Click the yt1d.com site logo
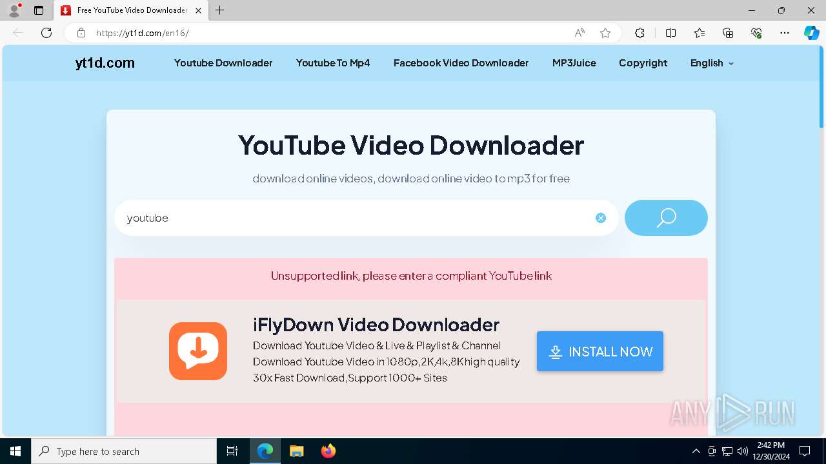Image resolution: width=826 pixels, height=464 pixels. coord(105,63)
